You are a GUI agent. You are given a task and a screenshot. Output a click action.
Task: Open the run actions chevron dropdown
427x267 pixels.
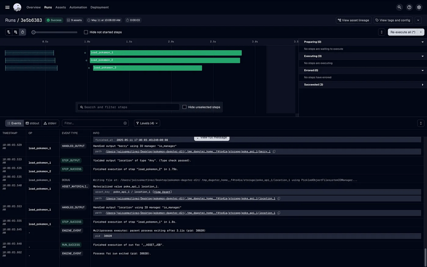click(418, 20)
